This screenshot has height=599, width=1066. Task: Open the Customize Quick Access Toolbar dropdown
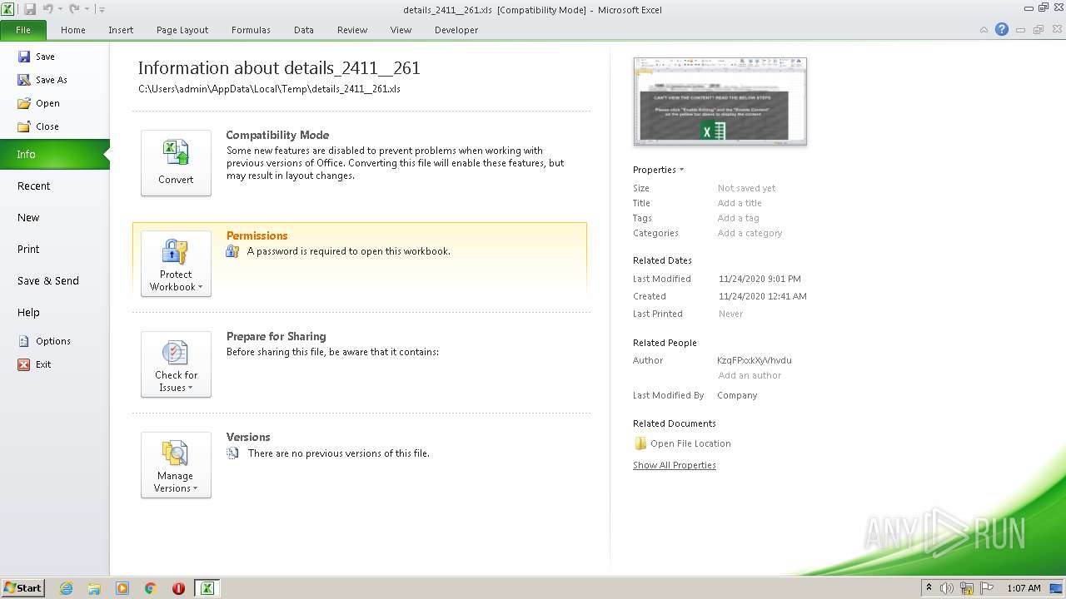point(102,9)
